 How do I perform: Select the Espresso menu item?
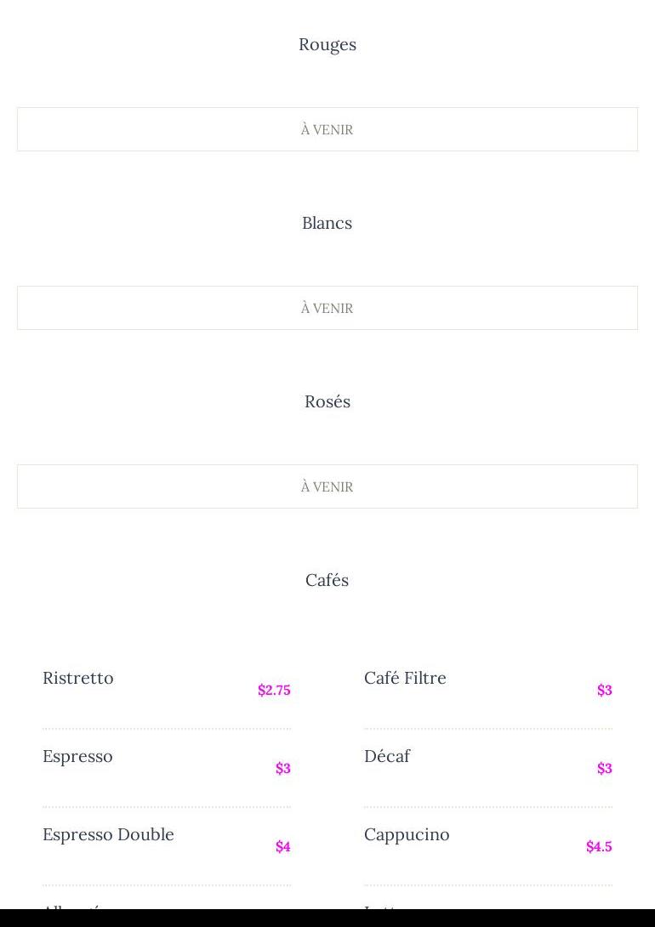pos(77,756)
